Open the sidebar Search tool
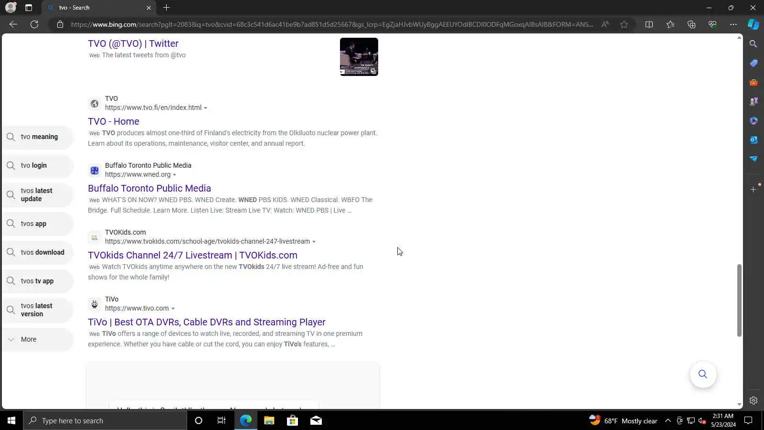 (x=753, y=44)
